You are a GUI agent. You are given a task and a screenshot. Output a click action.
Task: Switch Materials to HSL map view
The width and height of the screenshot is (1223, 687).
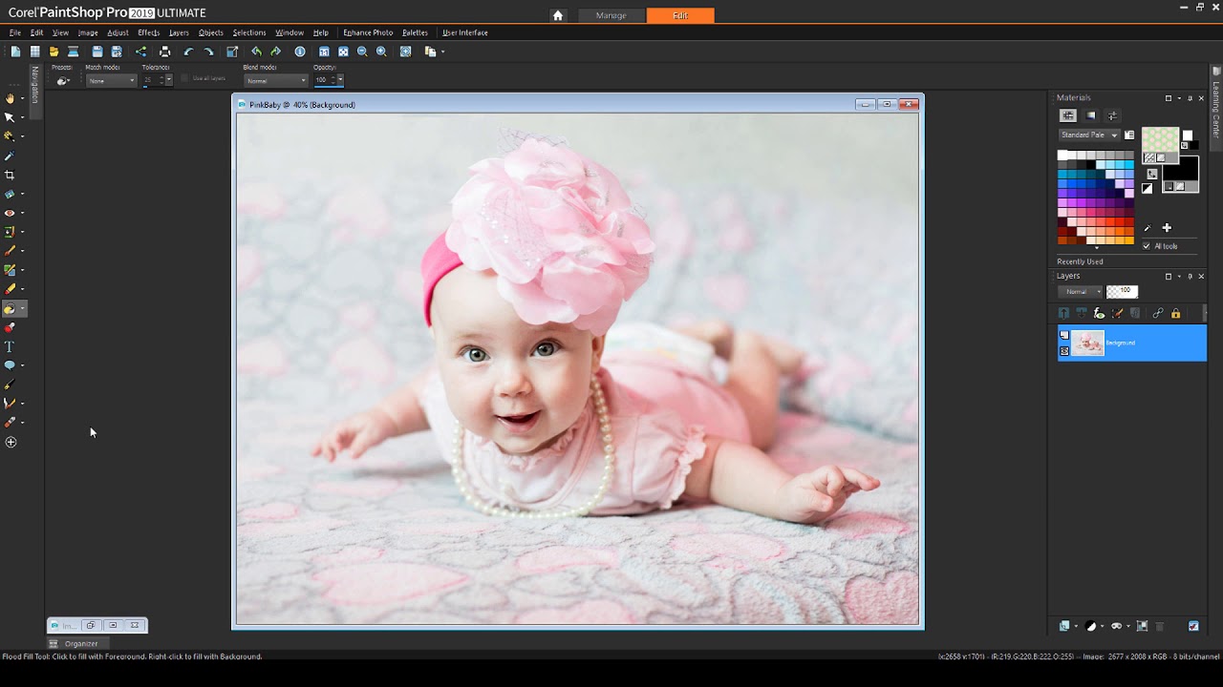[x=1091, y=115]
